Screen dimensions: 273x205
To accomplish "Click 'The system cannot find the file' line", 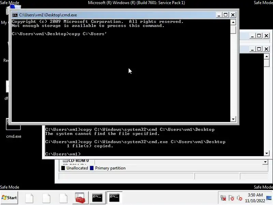I will click(102, 134).
